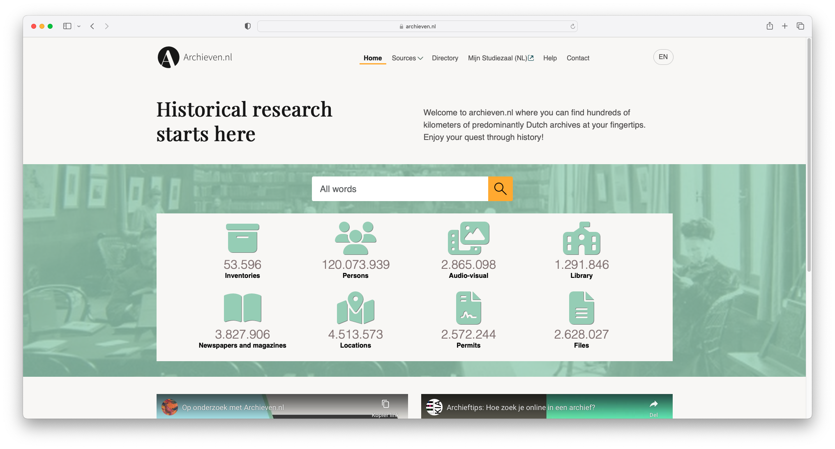The width and height of the screenshot is (835, 449).
Task: Click the 120.073.939 Persons count
Action: coord(355,265)
